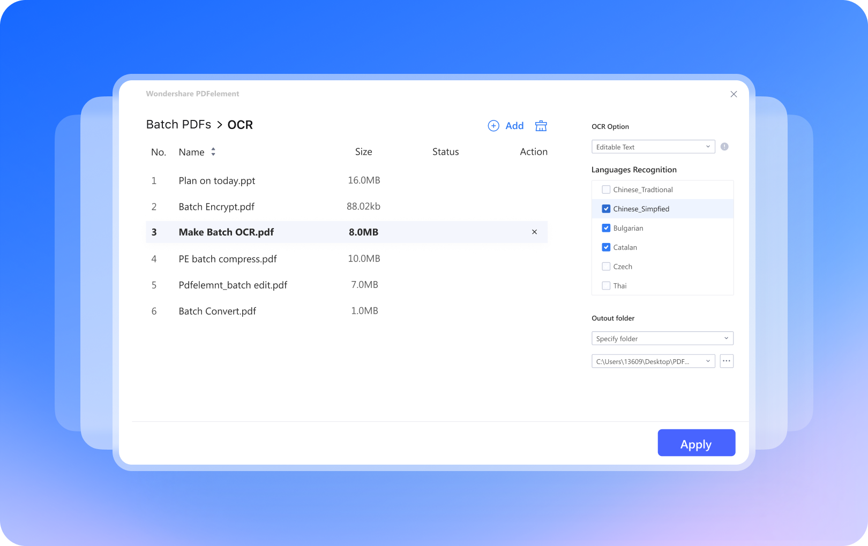Remove Make Batch OCR.pdf with the X icon

coord(534,232)
